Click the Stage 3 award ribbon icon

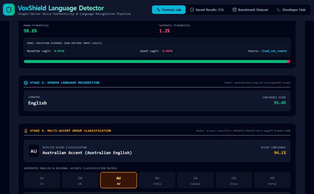tap(26, 131)
